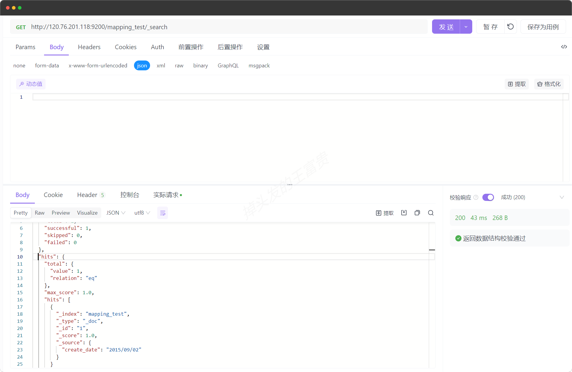
Task: Click the response pane vertical scrollbar marker
Action: [432, 250]
